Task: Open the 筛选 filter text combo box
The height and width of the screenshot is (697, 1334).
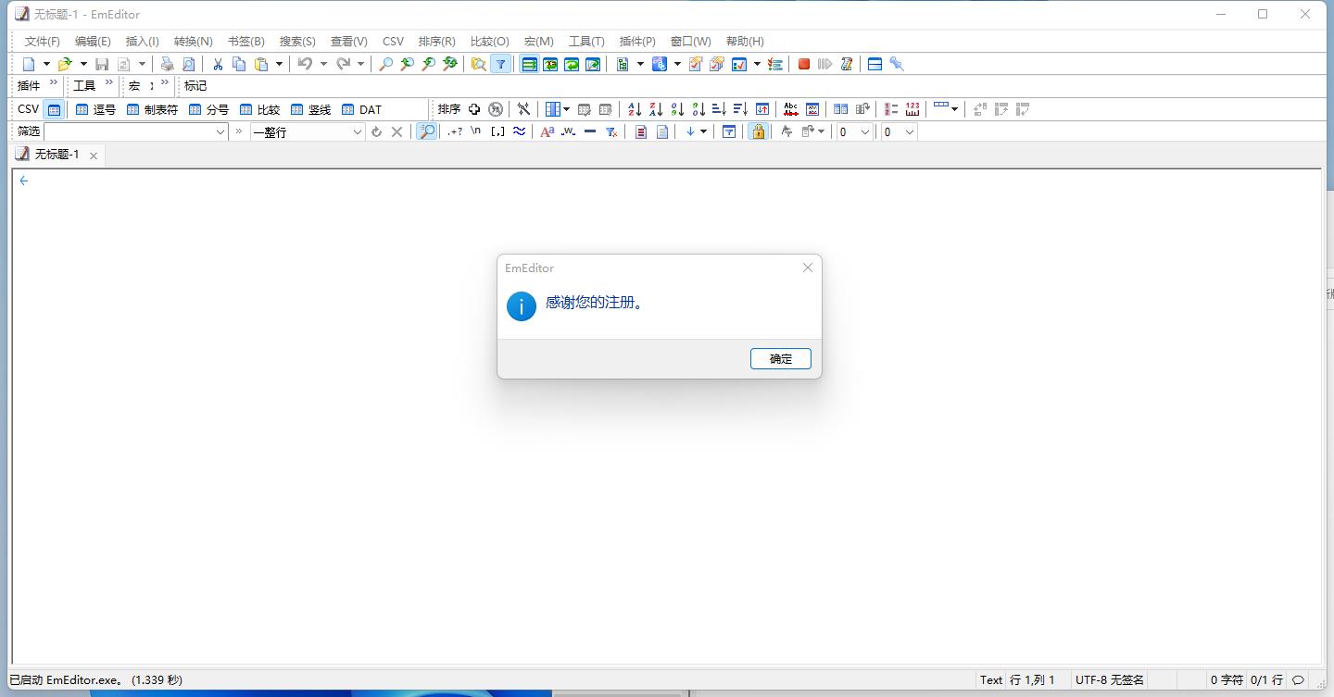Action: [135, 131]
